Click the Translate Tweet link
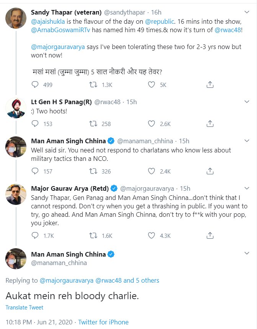 point(25,308)
